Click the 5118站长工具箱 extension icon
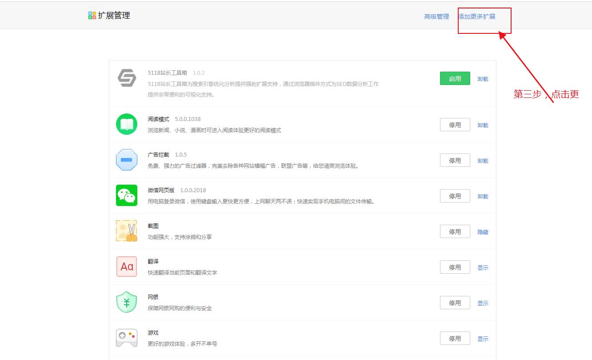Screen dimensions: 592x360 coord(127,78)
